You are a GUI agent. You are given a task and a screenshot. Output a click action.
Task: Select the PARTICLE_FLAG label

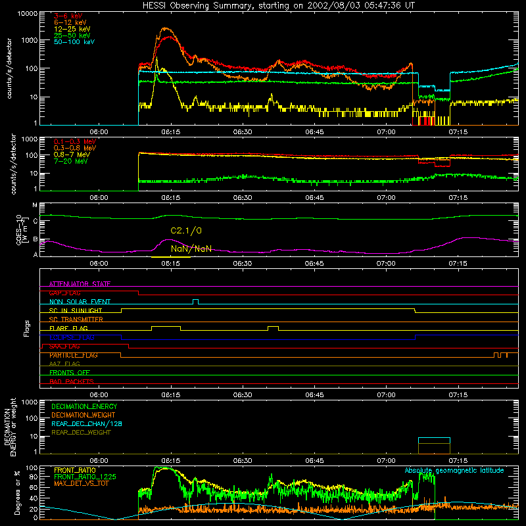74,355
